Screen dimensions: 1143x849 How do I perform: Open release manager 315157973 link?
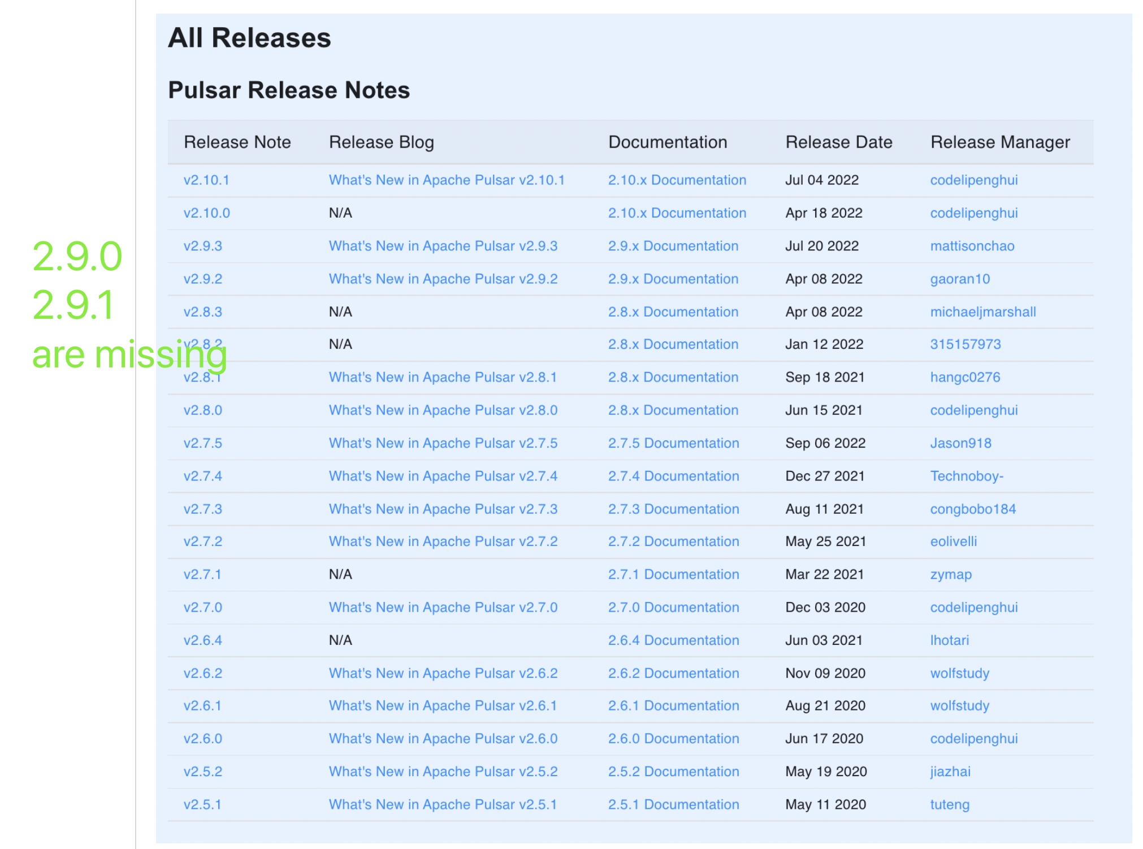click(x=965, y=344)
